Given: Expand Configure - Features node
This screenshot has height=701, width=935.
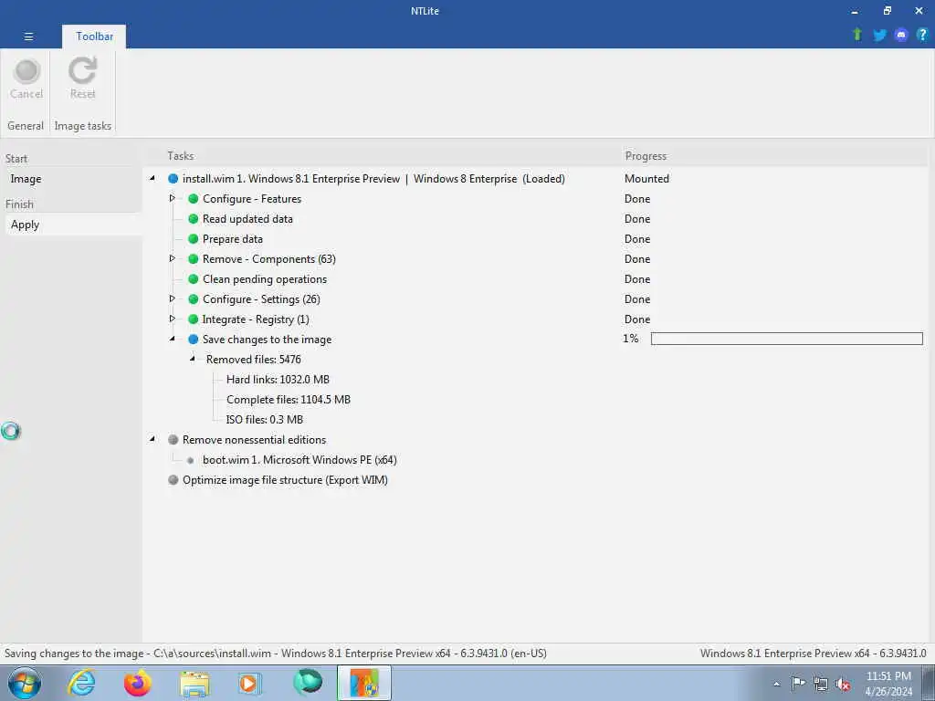Looking at the screenshot, I should [x=173, y=198].
